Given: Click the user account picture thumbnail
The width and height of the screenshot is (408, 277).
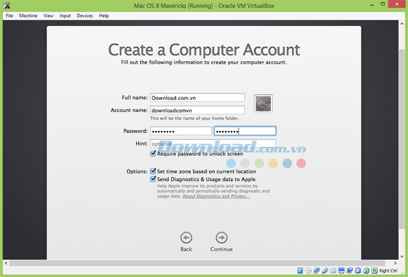Looking at the screenshot, I should [x=263, y=104].
